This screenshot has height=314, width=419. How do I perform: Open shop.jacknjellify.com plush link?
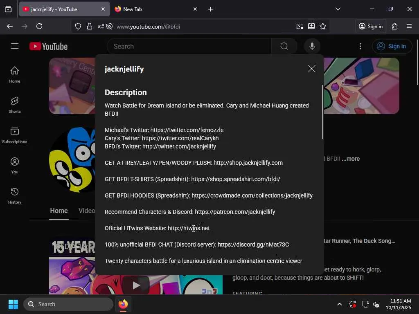[248, 163]
